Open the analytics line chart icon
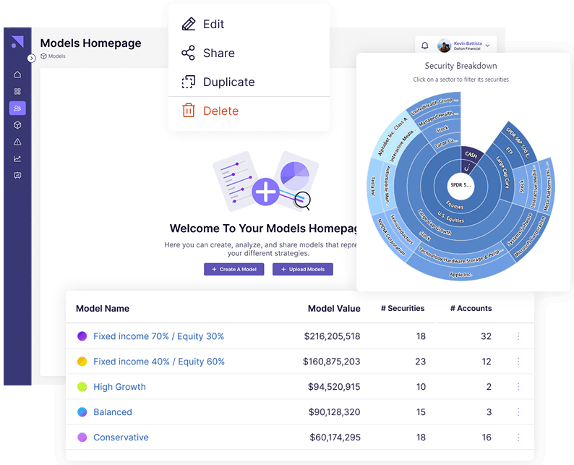This screenshot has width=574, height=465. coord(17,158)
